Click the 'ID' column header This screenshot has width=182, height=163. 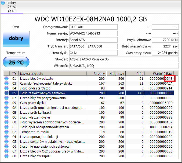click(14, 74)
